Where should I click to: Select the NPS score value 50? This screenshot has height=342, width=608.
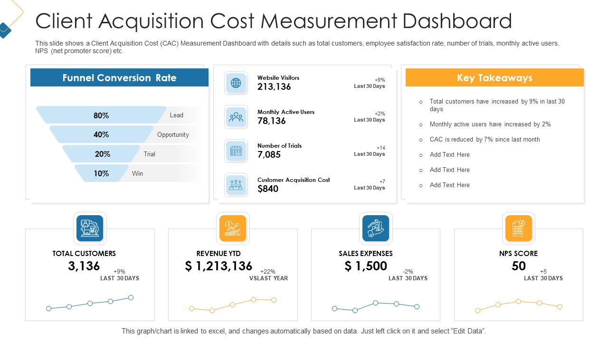coord(519,266)
